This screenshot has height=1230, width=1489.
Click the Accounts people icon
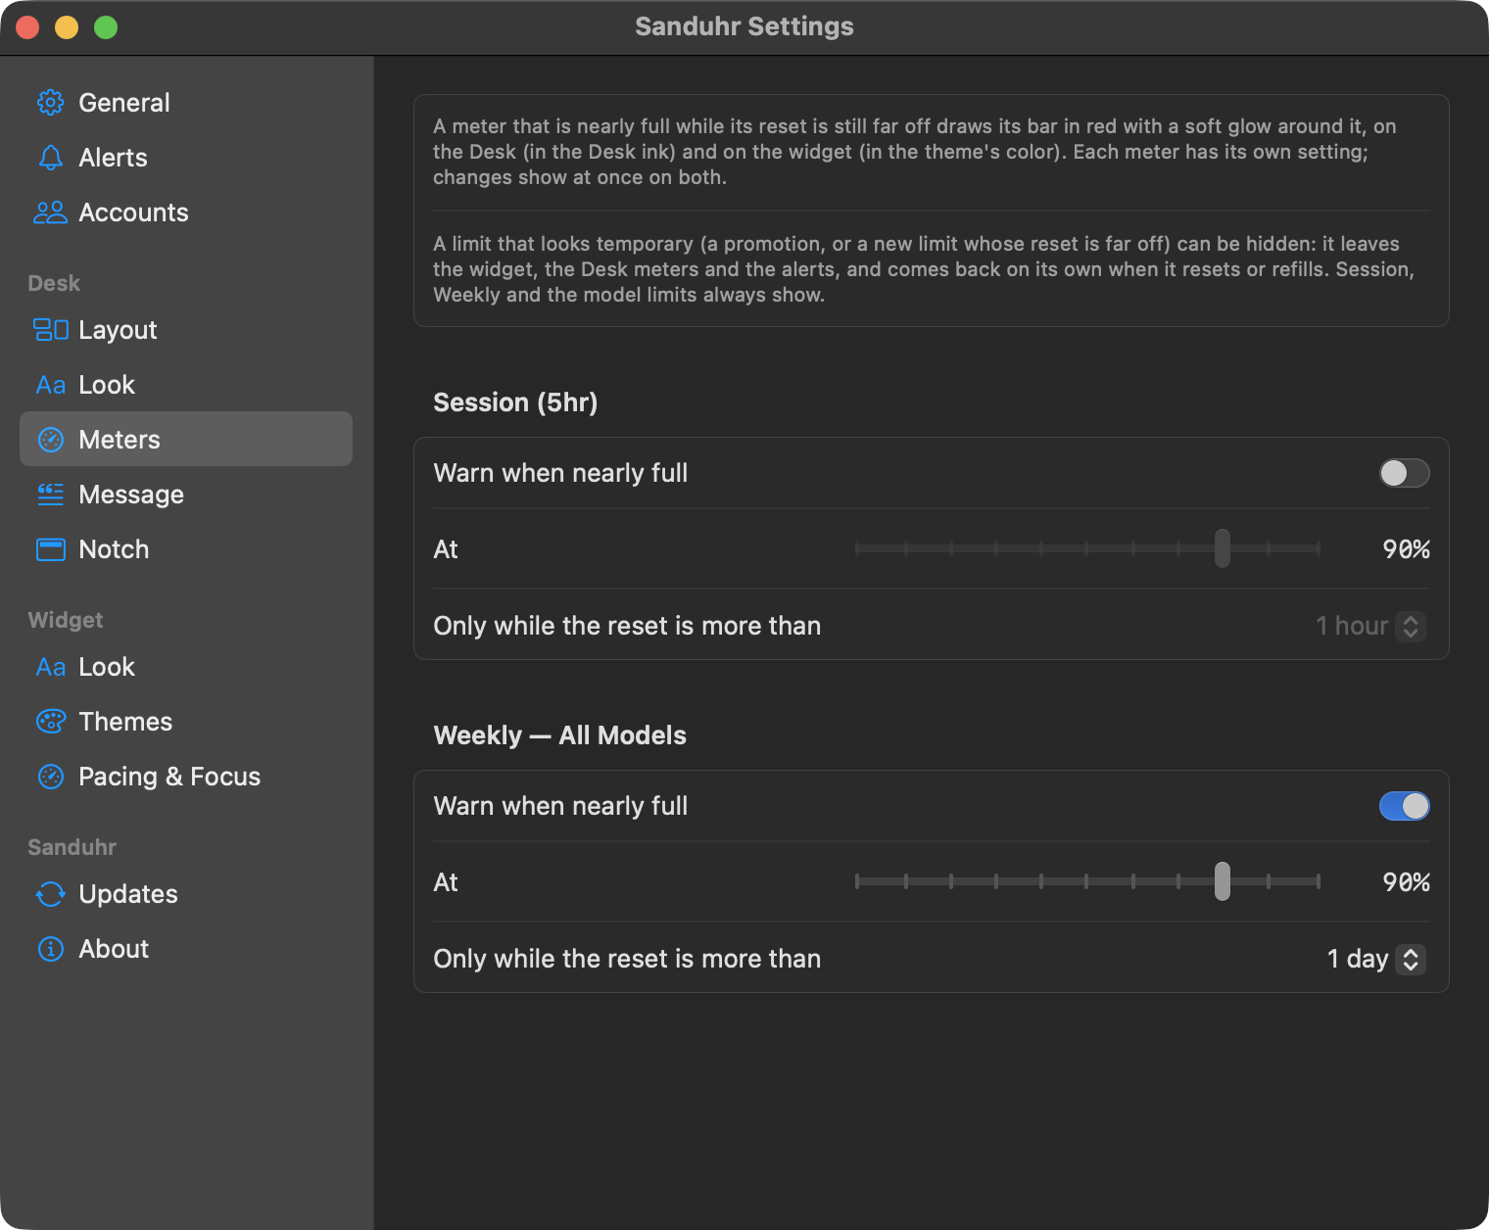50,213
